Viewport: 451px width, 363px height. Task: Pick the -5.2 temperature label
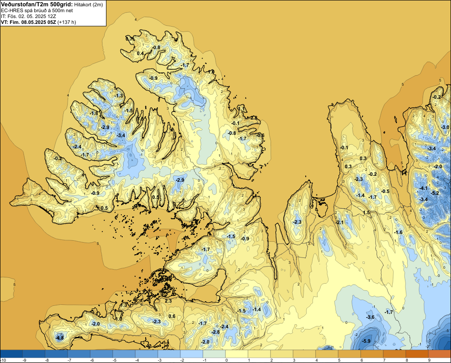tap(435, 193)
